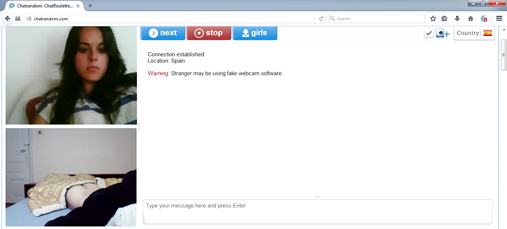Image resolution: width=507 pixels, height=229 pixels.
Task: Click your own webcam preview video
Action: coord(71,177)
